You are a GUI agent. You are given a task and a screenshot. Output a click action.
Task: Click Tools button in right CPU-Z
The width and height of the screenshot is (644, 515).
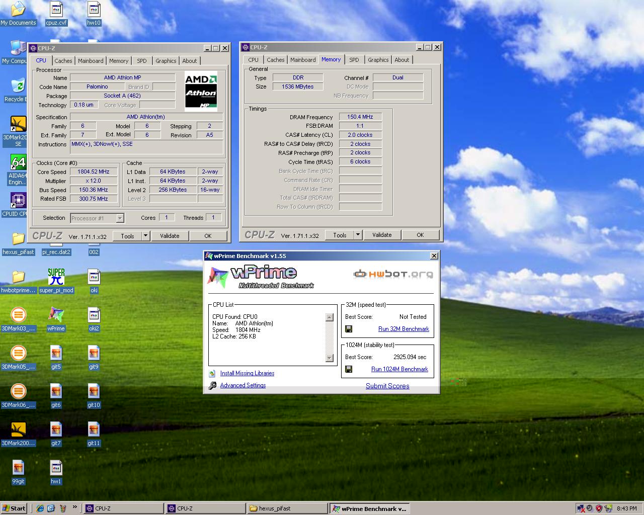click(x=340, y=235)
